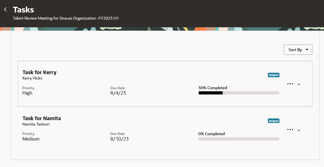Click the Medium priority value
324x167 pixels.
coord(31,139)
